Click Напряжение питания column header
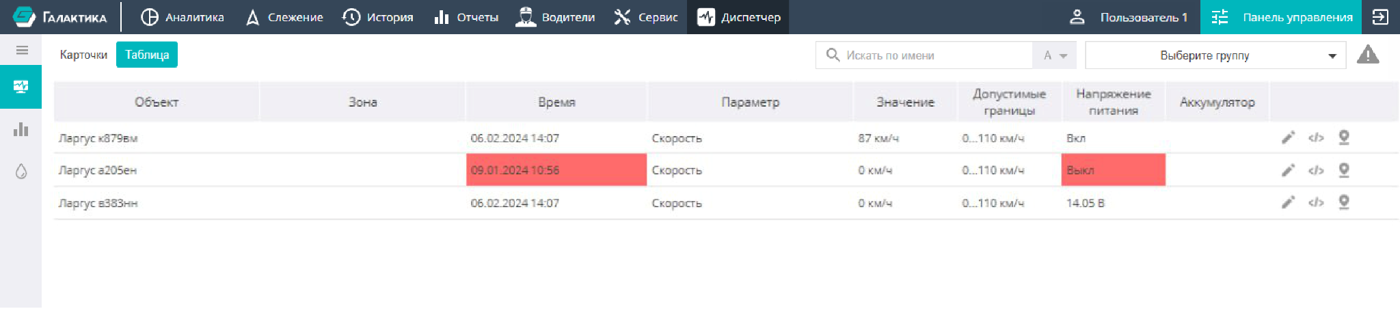The width and height of the screenshot is (1400, 309). 1113,102
